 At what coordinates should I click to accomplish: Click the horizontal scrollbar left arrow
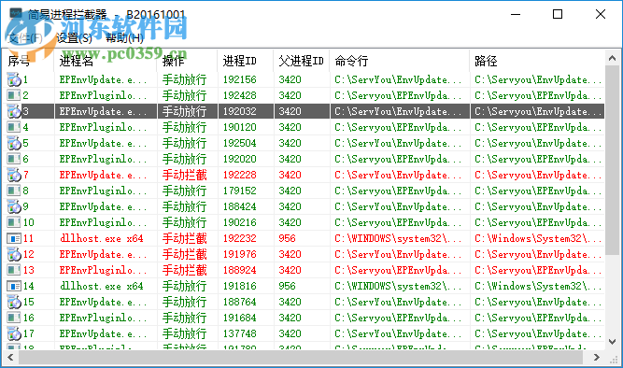pos(10,358)
